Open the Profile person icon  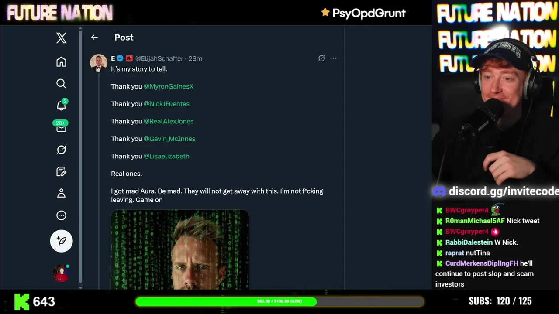61,193
